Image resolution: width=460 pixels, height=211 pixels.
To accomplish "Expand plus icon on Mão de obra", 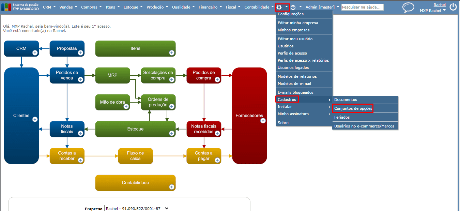I will click(126, 106).
